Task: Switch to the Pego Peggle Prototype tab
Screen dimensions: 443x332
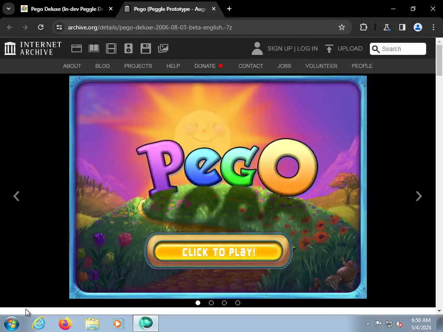Action: click(x=170, y=9)
